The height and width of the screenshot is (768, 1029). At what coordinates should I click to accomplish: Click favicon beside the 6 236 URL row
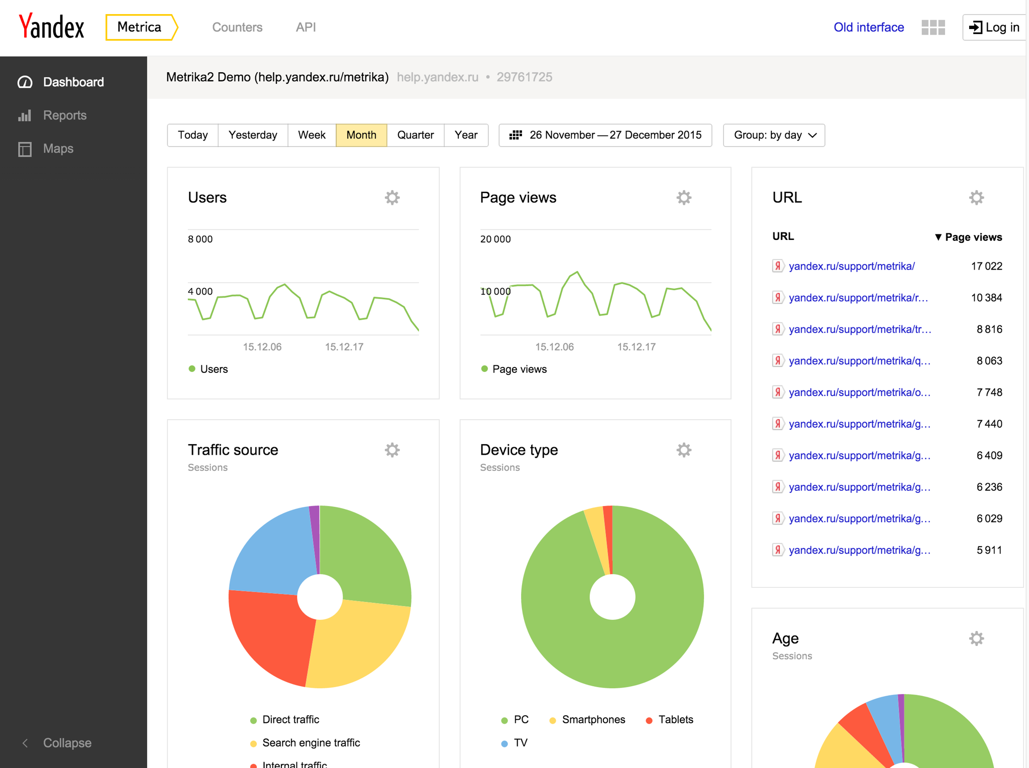click(x=778, y=487)
